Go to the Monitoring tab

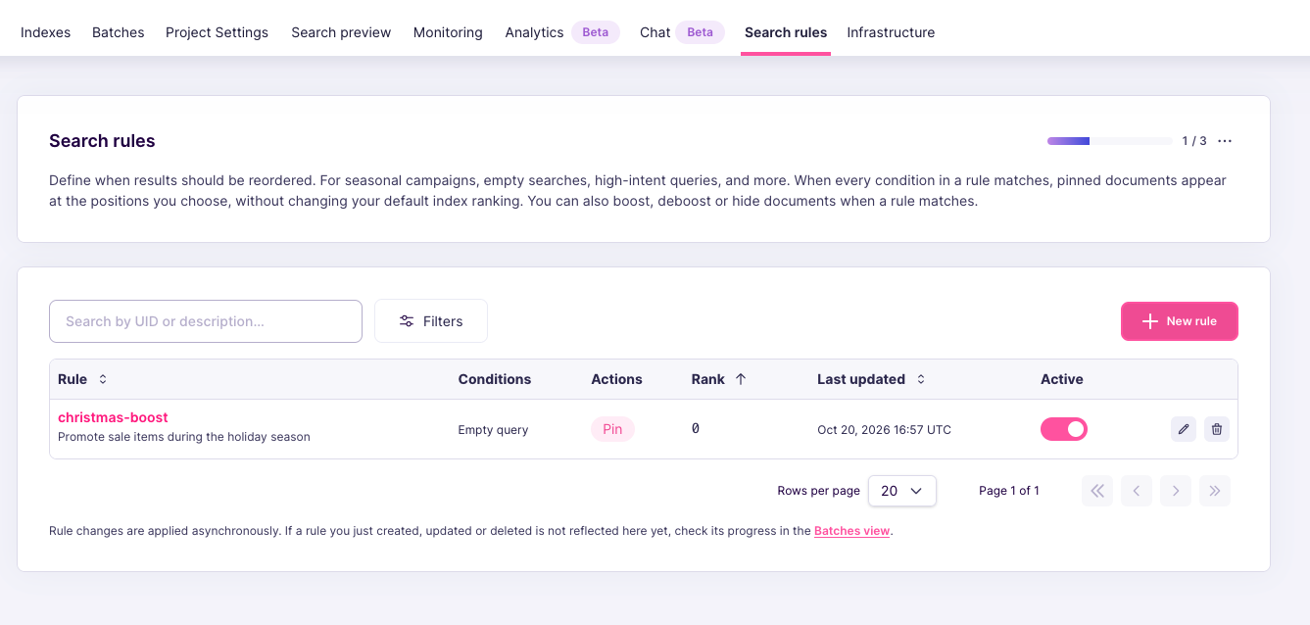pos(448,32)
